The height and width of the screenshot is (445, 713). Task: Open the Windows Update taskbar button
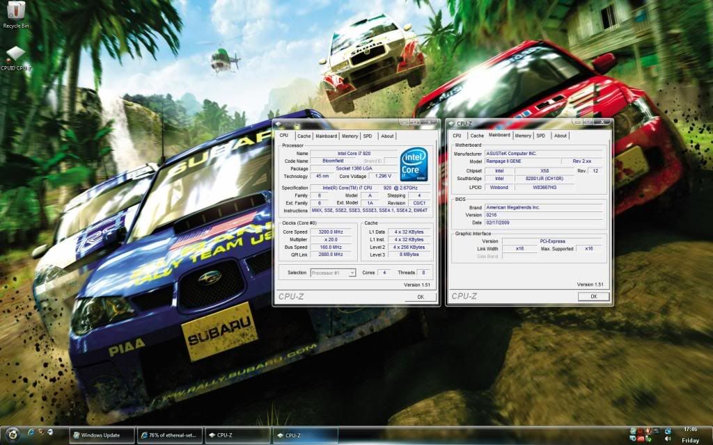tap(102, 435)
